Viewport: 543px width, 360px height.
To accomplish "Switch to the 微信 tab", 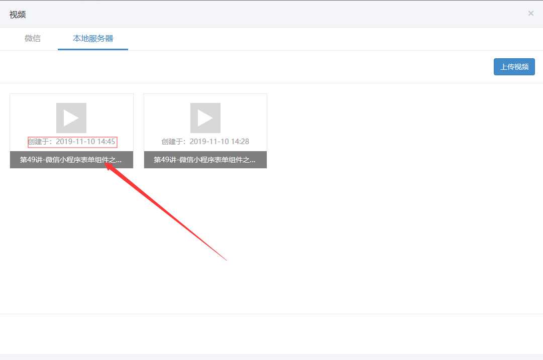I will (x=33, y=39).
